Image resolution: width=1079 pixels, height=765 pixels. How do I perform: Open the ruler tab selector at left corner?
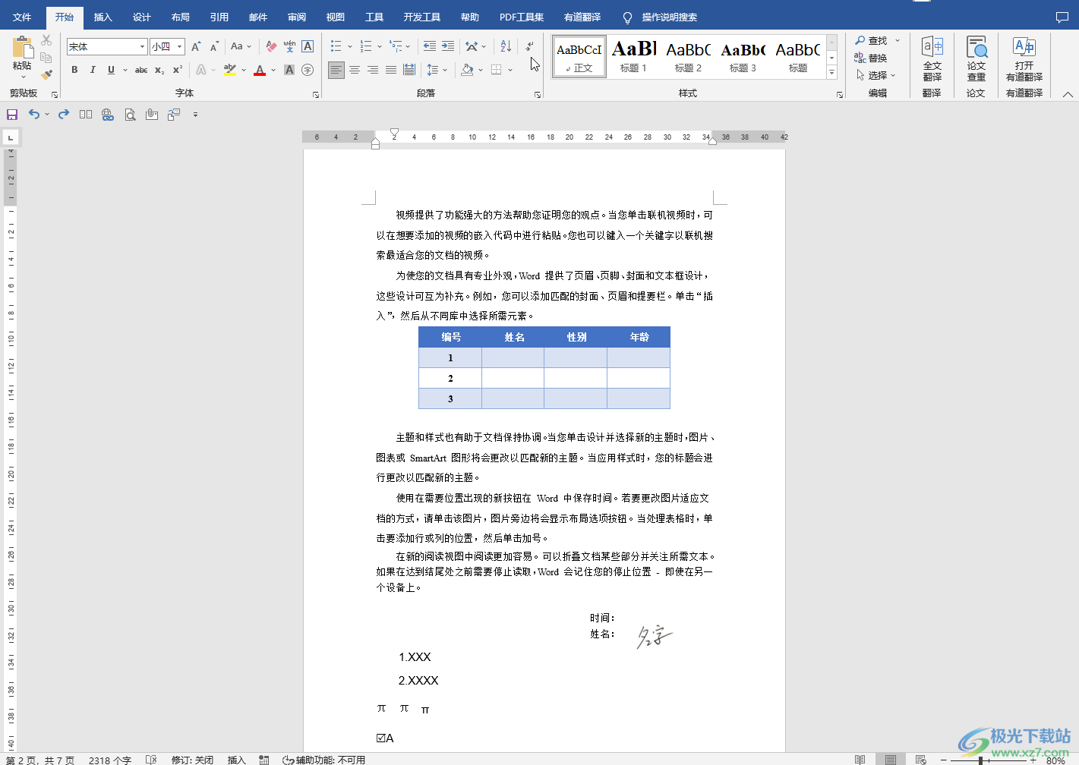(11, 137)
